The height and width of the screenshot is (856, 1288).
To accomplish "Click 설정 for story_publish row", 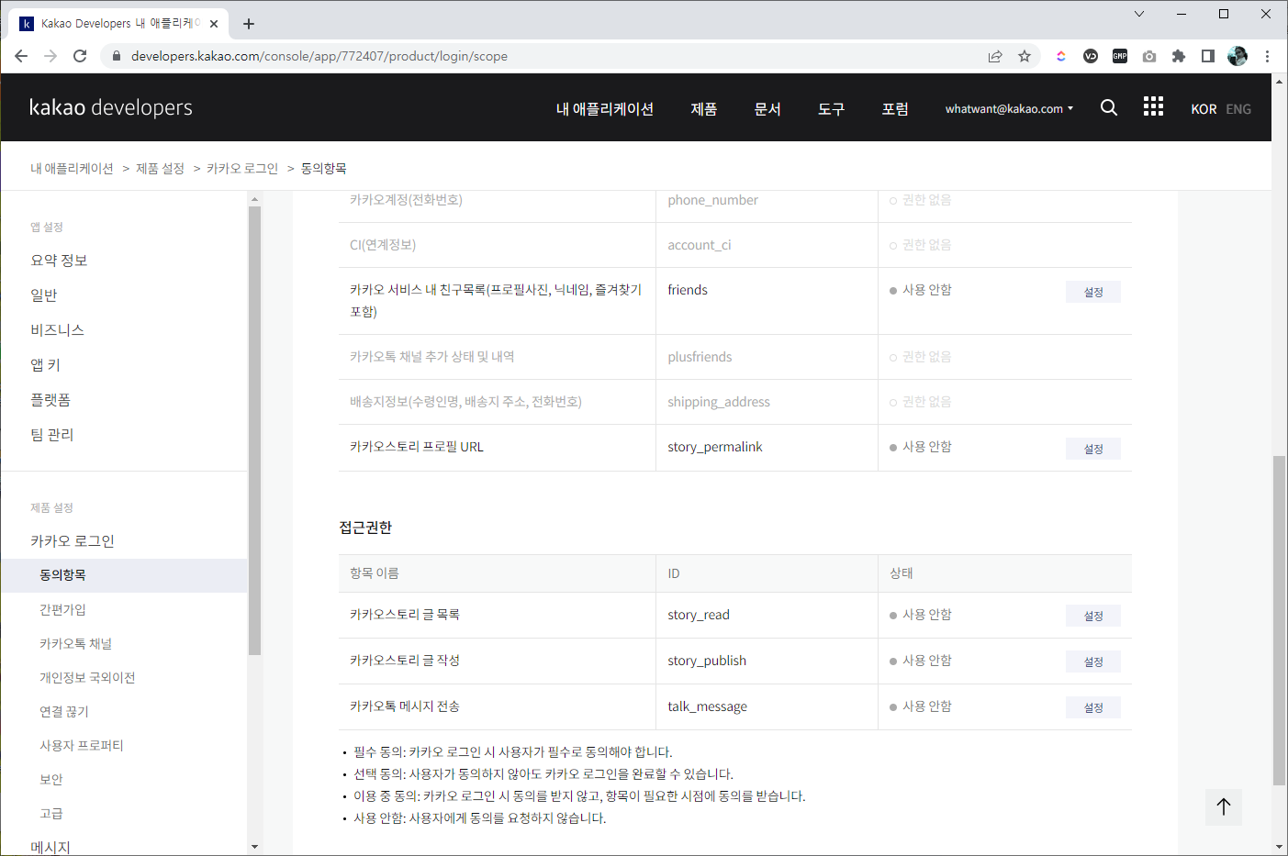I will pos(1093,661).
